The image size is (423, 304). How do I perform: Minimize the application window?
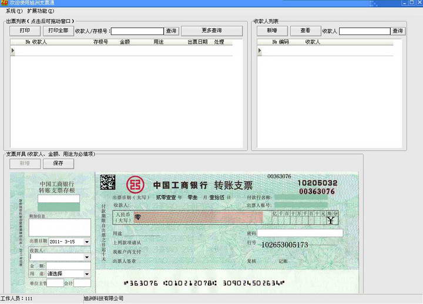(x=404, y=3)
